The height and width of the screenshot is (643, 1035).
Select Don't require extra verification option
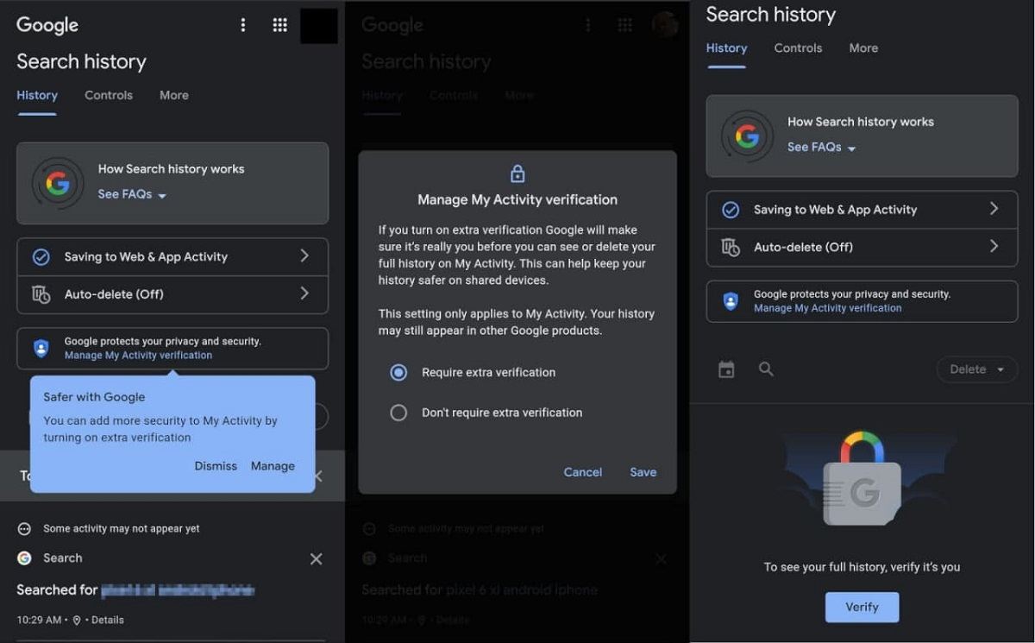tap(398, 413)
